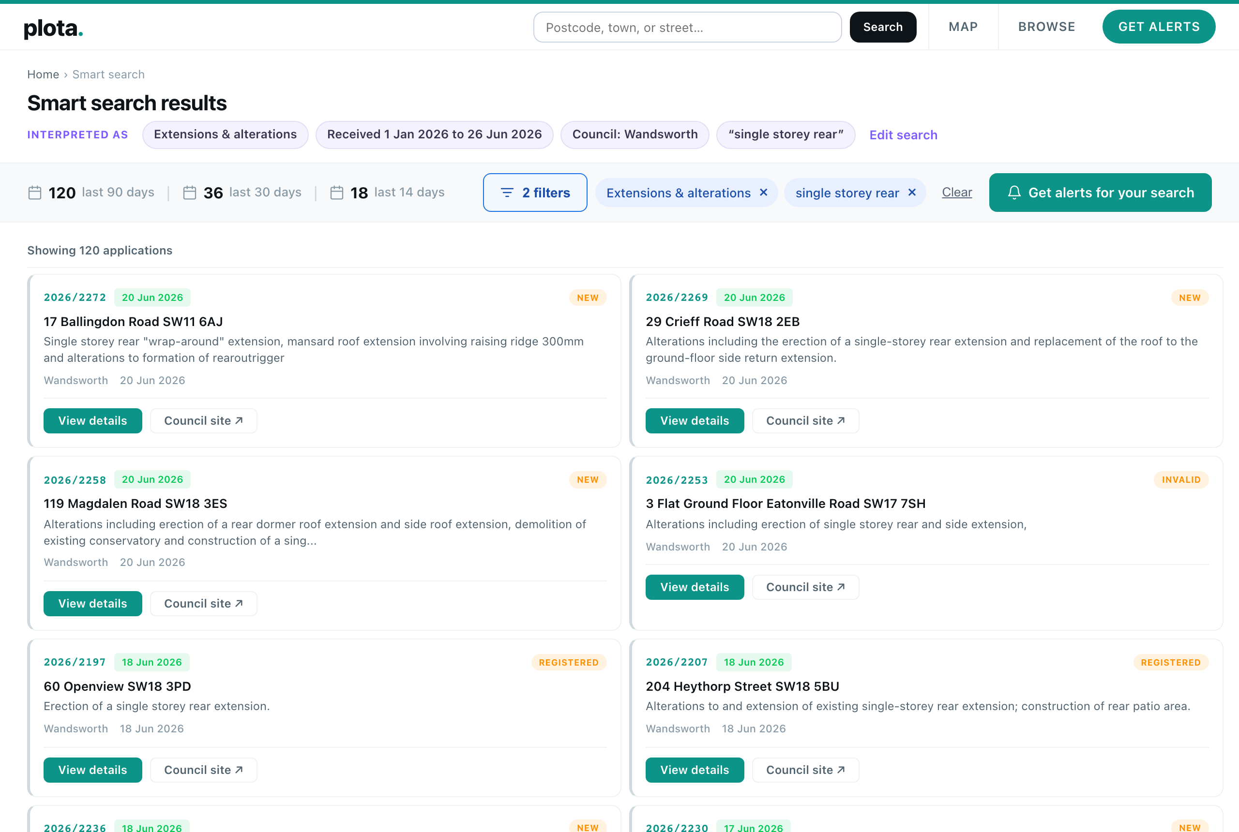Click the Edit search link
The image size is (1239, 832).
[x=903, y=135]
